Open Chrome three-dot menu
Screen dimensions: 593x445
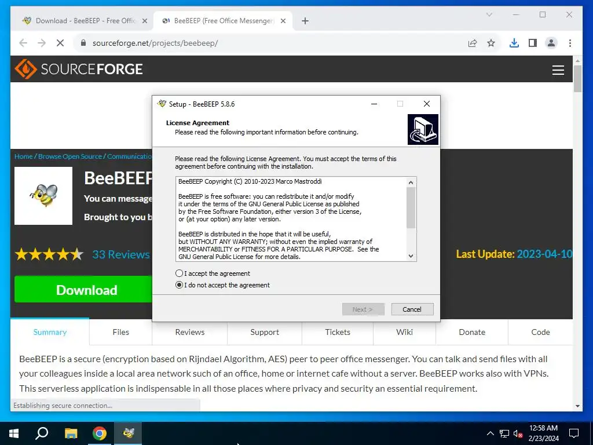[x=570, y=43]
